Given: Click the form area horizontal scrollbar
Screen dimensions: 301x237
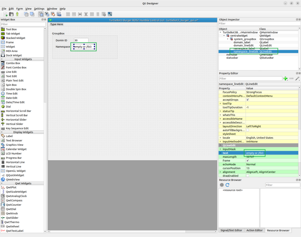Looking at the screenshot, I should click(x=118, y=232).
